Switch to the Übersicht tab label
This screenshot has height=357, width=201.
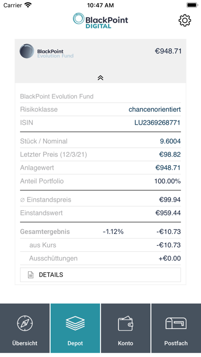click(25, 343)
